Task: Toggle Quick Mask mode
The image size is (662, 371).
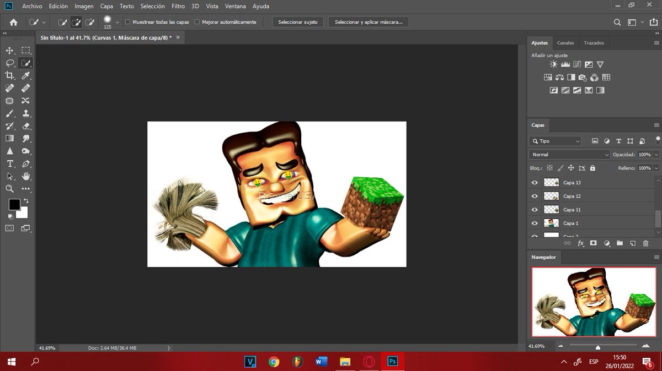Action: (x=9, y=227)
